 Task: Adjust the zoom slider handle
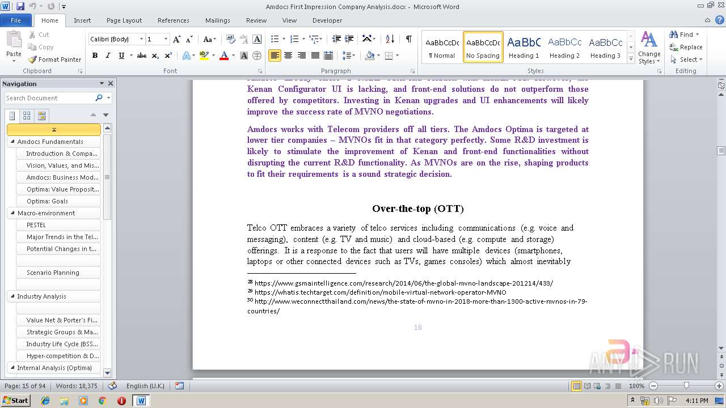pos(686,386)
